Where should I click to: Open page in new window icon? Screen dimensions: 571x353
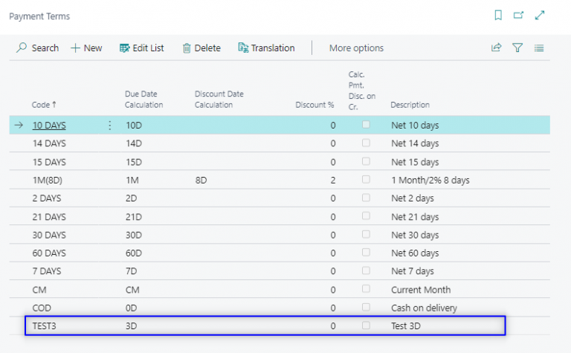tap(519, 15)
